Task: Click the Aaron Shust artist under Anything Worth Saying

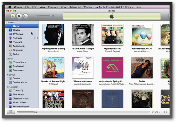Action: tap(53, 51)
